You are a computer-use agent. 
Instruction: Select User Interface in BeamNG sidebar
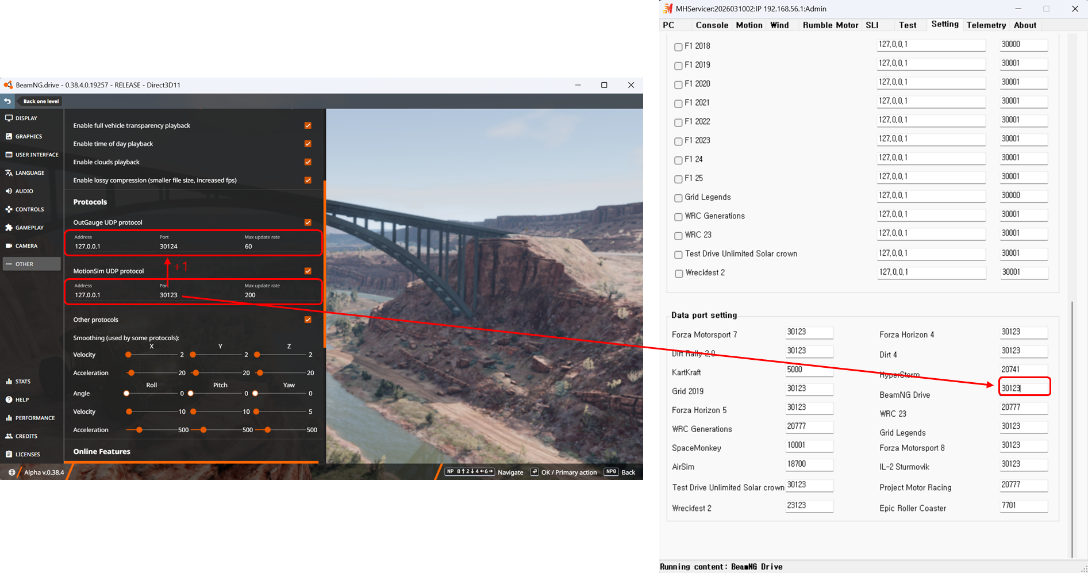32,155
